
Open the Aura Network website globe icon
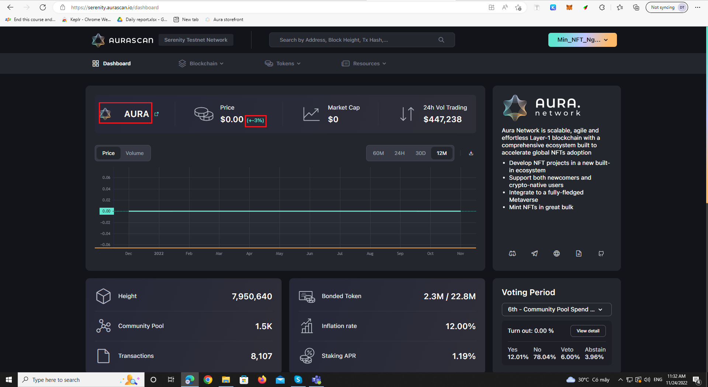coord(557,253)
